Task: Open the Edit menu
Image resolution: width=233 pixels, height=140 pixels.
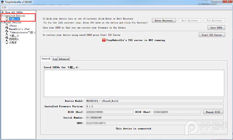Action: pyautogui.click(x=4, y=7)
